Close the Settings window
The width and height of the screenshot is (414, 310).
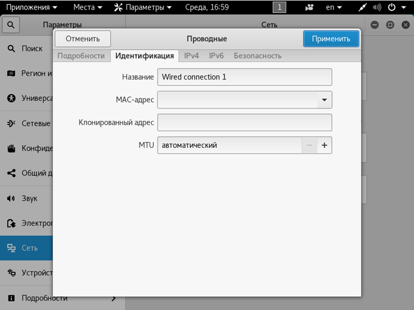[x=405, y=25]
